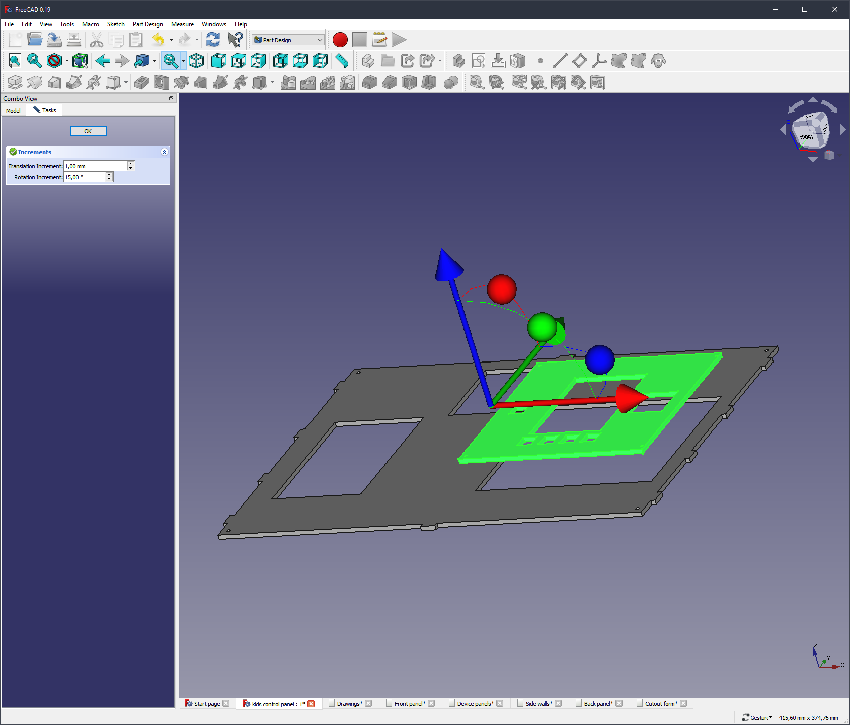The height and width of the screenshot is (725, 850).
Task: Create a clone using the sheep icon
Action: 658,61
